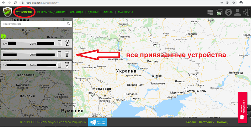Open the Telegram channel banner
251x127 pixels.
pos(97,122)
